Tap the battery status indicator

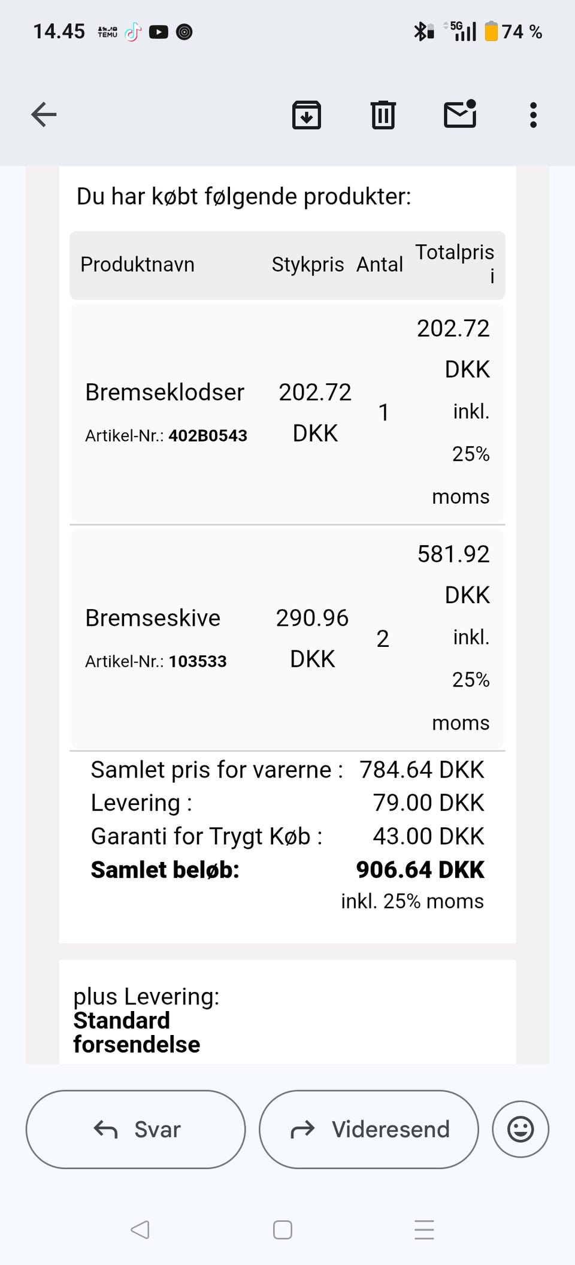click(x=491, y=31)
